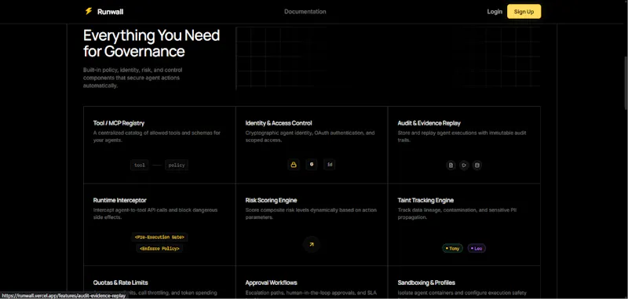Viewport: 628px width, 299px height.
Task: Open the Tool / MCP Registry feature card
Action: tap(159, 145)
